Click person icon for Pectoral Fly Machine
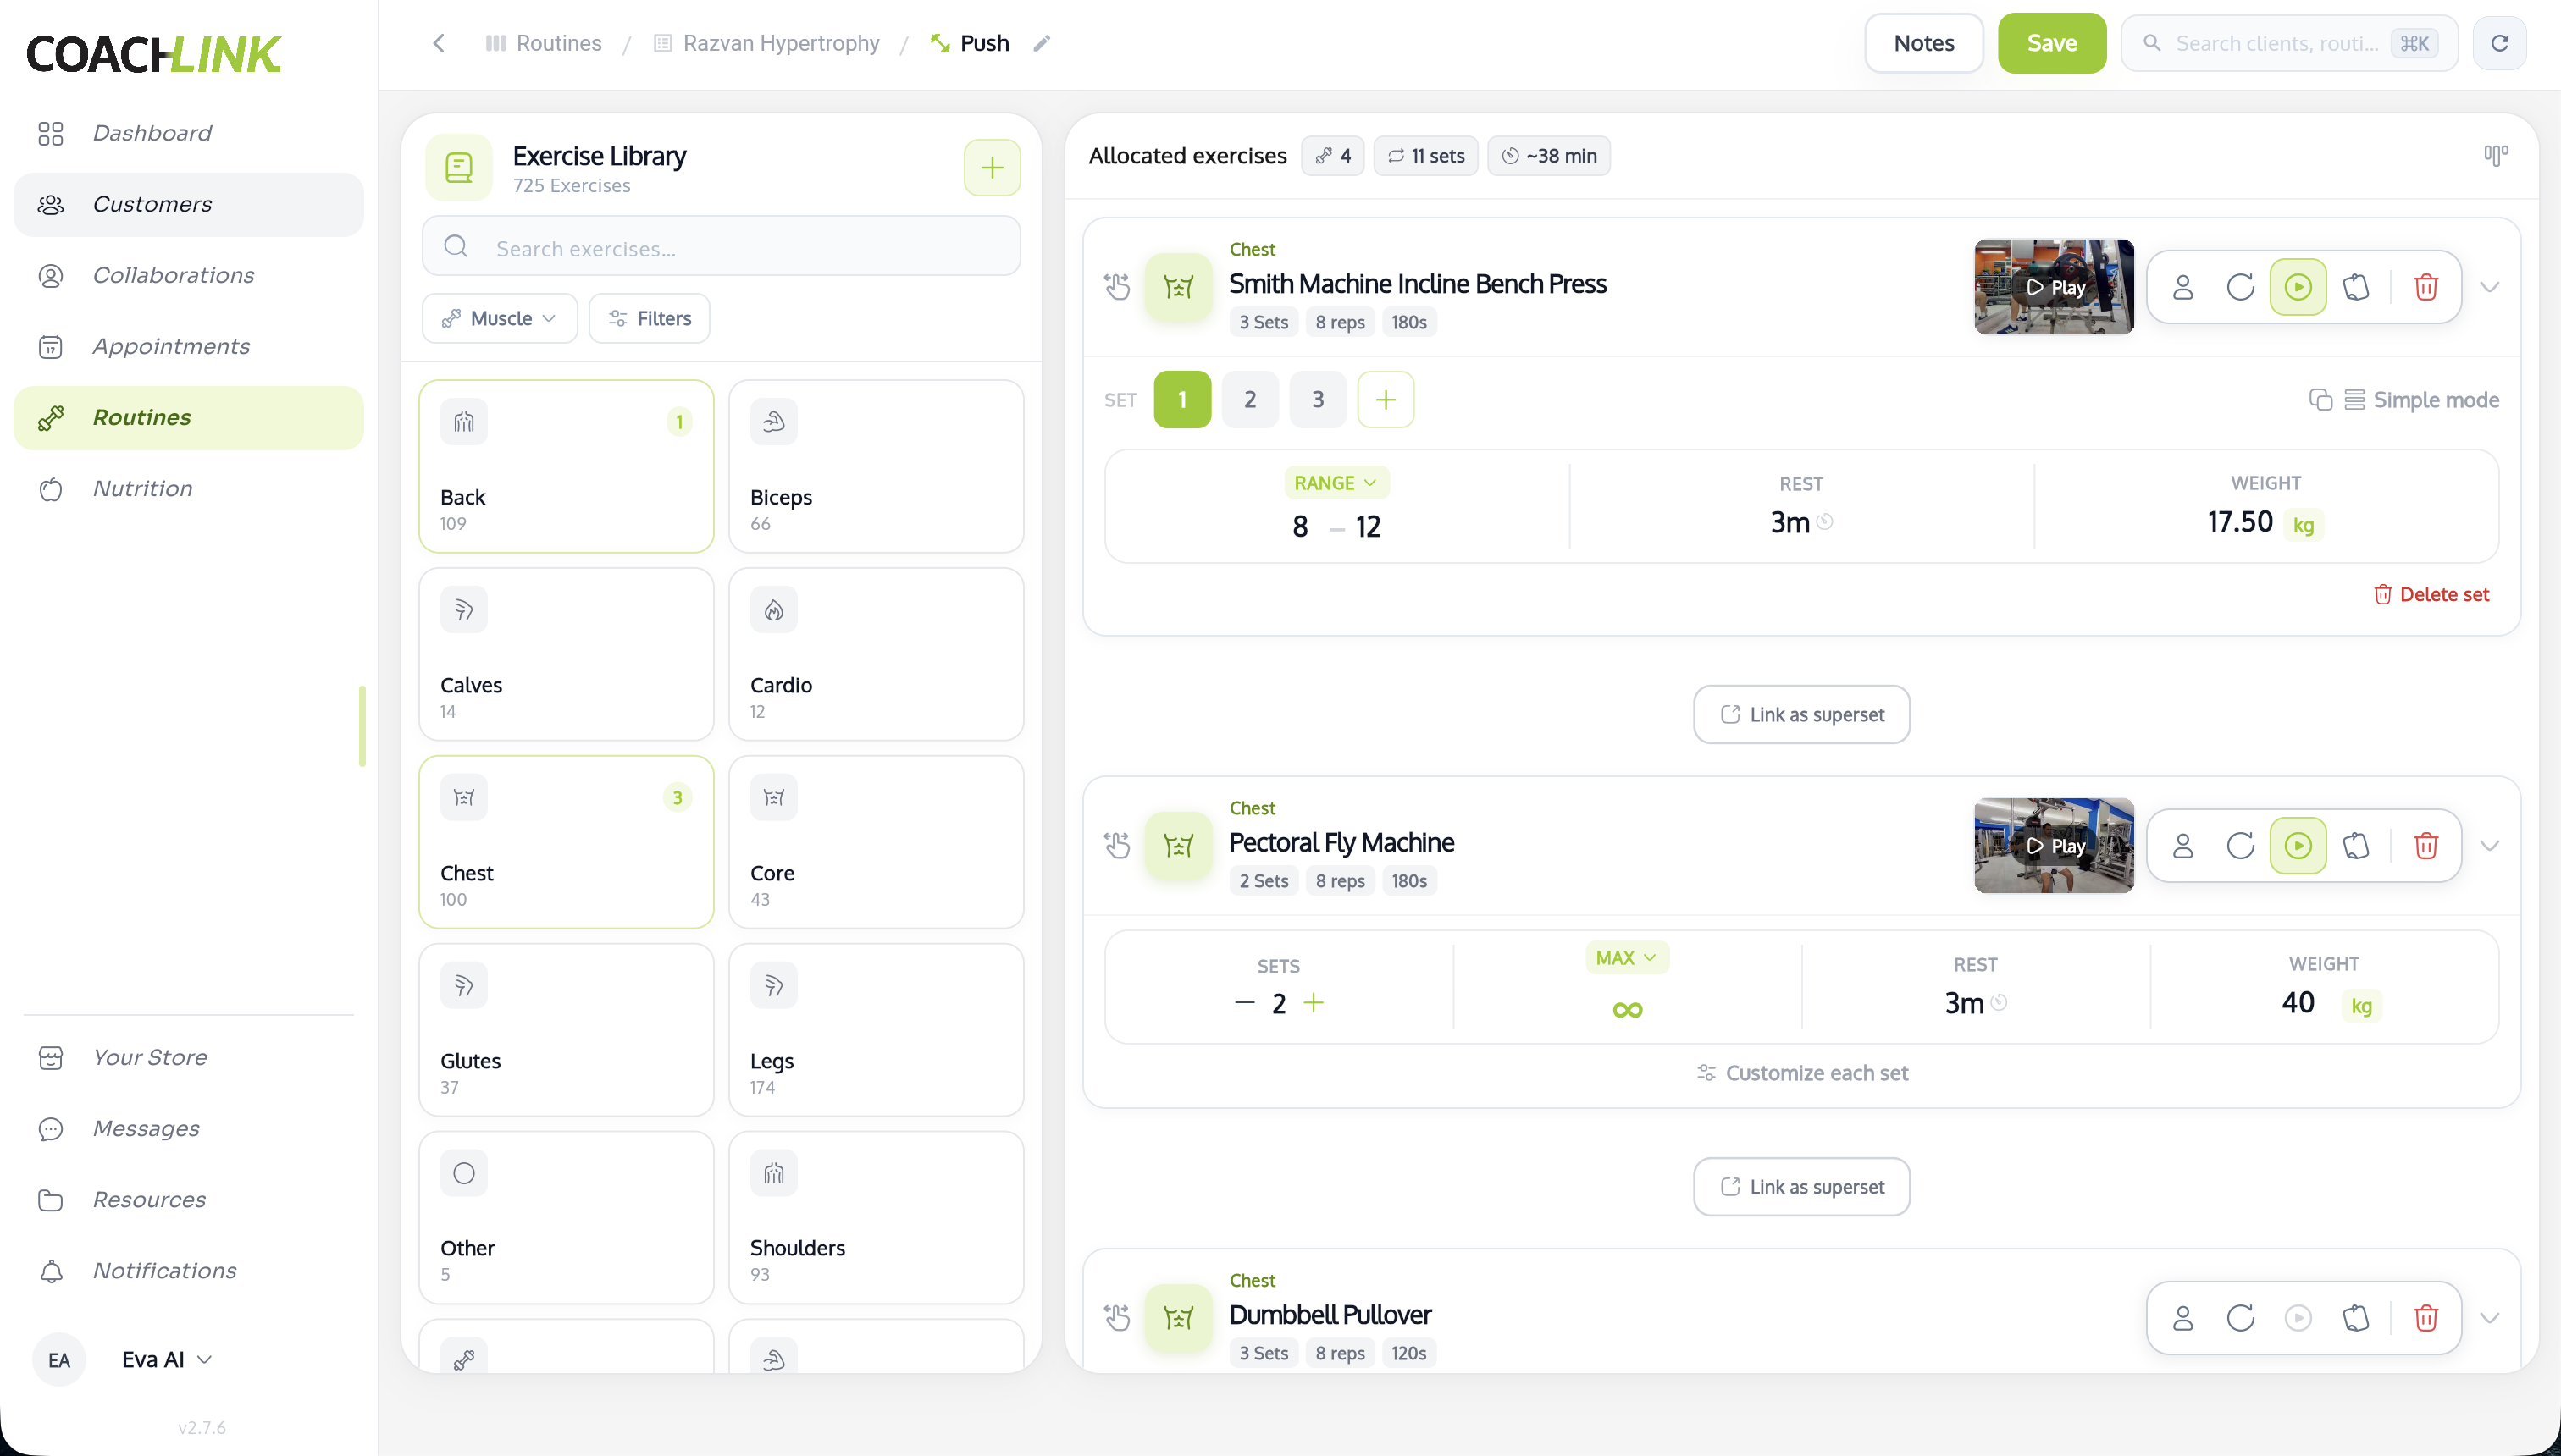2561x1456 pixels. coord(2182,846)
